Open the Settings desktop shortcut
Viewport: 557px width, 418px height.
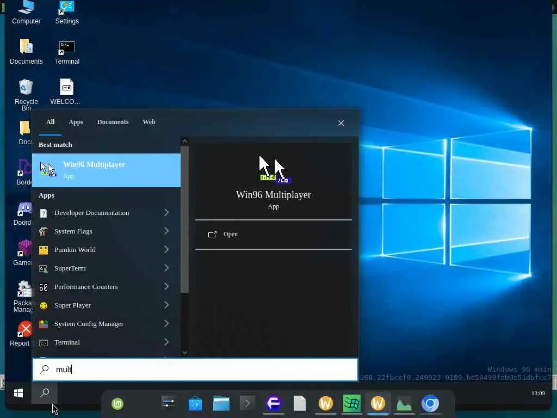[67, 12]
